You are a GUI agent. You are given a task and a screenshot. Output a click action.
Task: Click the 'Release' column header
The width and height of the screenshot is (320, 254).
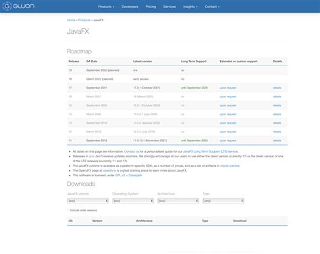click(x=74, y=61)
